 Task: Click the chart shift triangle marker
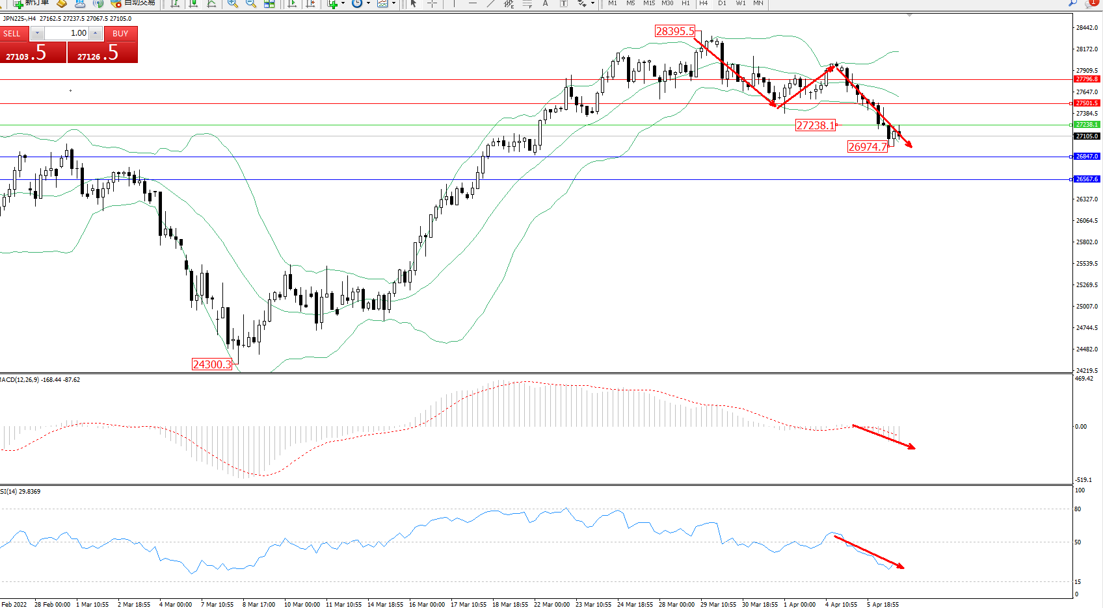909,15
